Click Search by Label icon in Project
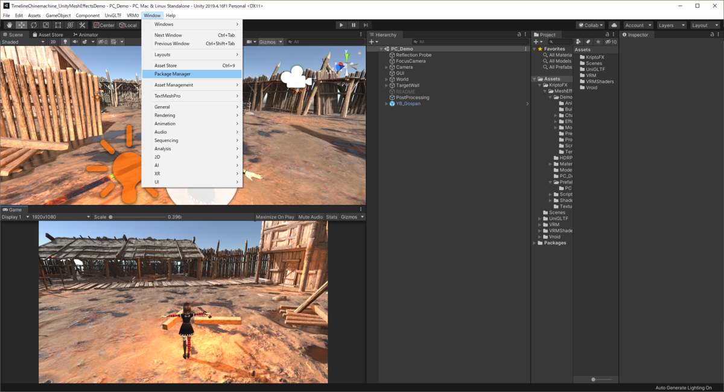Screen dimensions: 724x392 coord(589,42)
